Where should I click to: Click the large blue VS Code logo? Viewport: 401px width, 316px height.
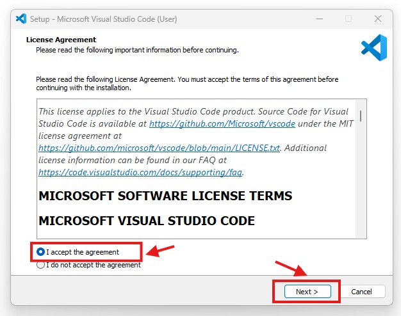pos(373,48)
